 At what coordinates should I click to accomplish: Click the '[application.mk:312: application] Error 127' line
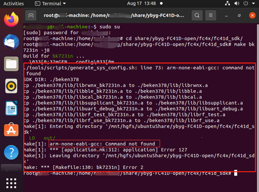[x=124, y=150]
